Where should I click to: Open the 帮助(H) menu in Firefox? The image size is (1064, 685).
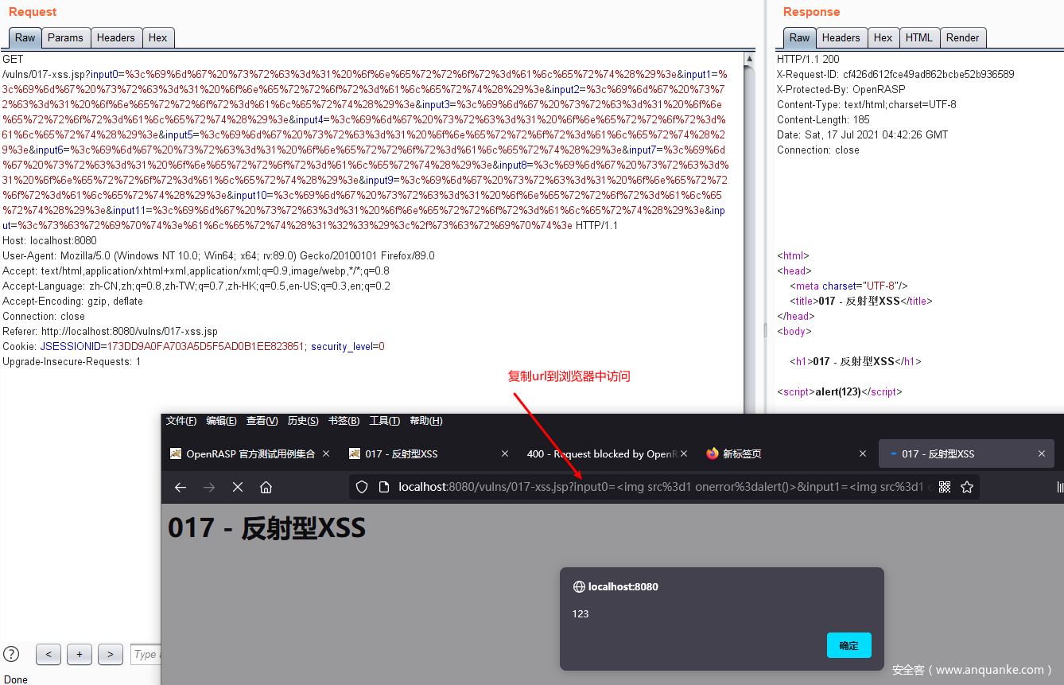point(426,421)
